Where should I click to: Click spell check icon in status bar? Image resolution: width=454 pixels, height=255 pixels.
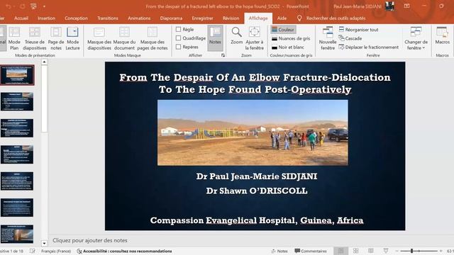33,251
